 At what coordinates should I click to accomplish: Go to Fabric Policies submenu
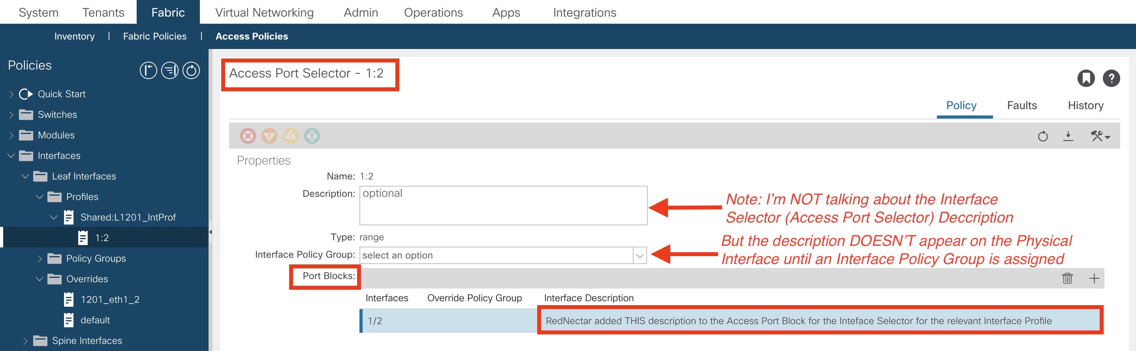pos(154,36)
